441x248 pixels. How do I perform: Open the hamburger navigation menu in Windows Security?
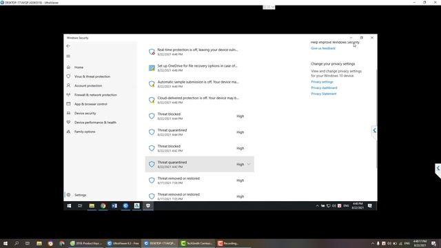point(68,56)
